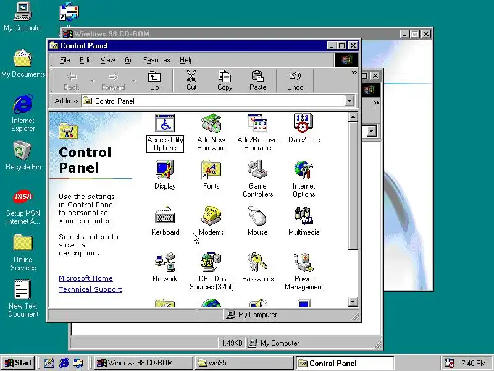
Task: Follow the Microsoft Home link
Action: tap(86, 278)
